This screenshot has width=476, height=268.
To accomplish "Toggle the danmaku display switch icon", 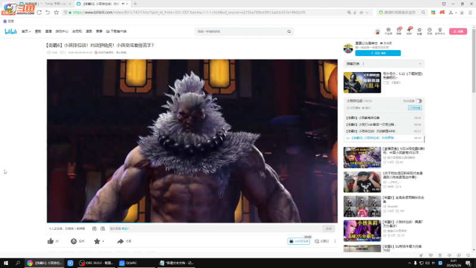I will point(95,229).
